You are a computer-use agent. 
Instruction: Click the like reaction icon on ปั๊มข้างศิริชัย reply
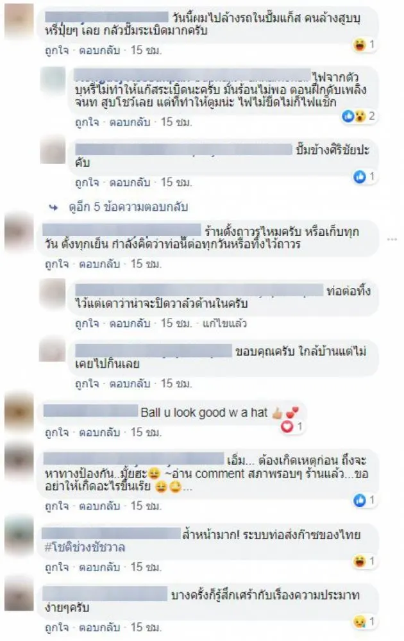(x=359, y=177)
